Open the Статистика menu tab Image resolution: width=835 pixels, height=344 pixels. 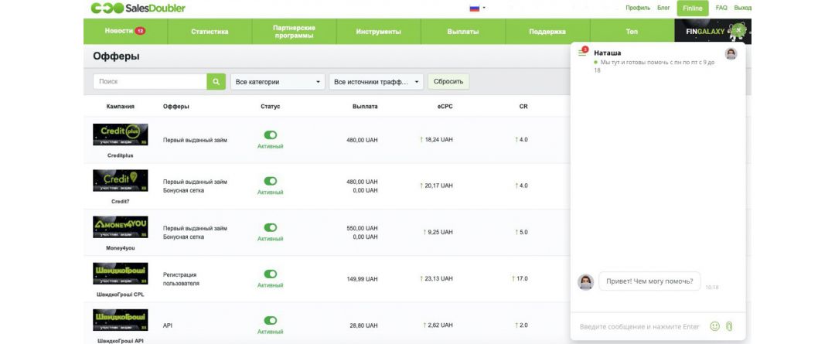[210, 32]
